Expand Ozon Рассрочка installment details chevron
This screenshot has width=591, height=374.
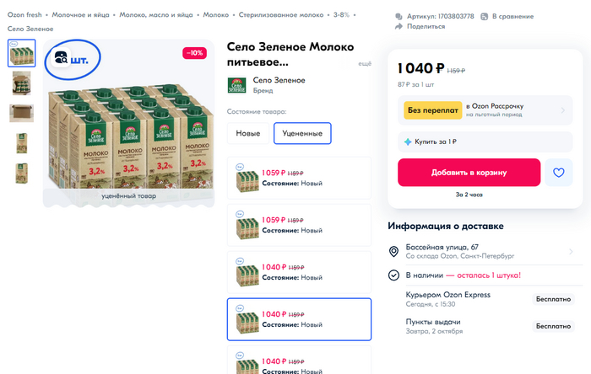click(x=562, y=110)
